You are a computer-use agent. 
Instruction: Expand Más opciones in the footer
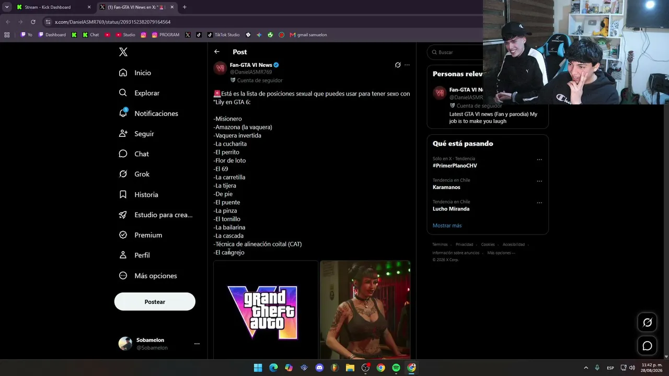(x=501, y=253)
